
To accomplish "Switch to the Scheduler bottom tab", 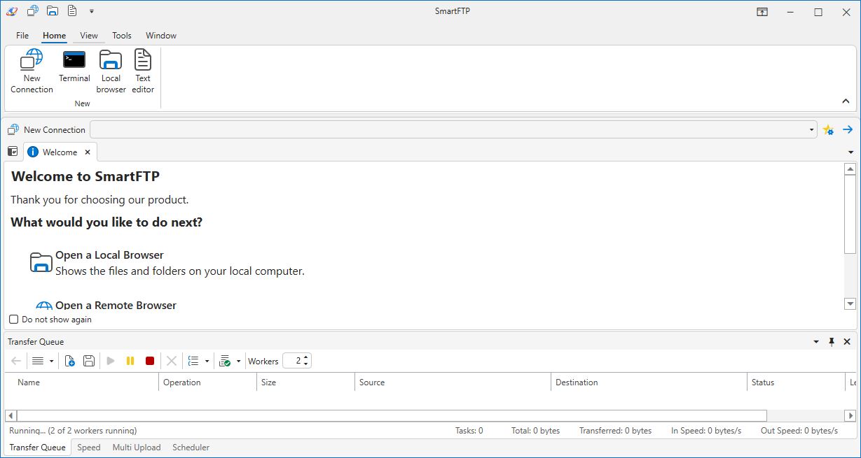I will click(191, 448).
